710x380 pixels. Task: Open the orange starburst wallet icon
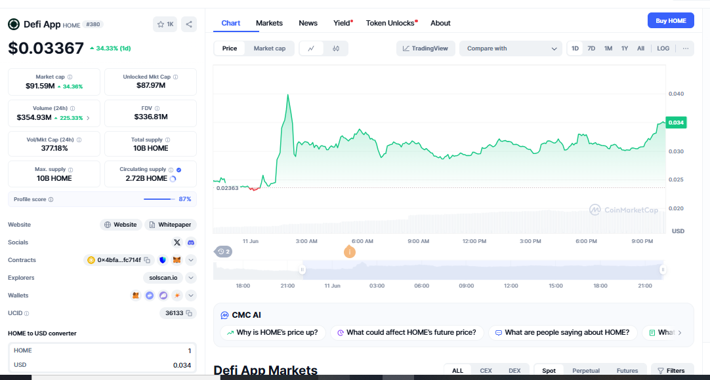(177, 295)
